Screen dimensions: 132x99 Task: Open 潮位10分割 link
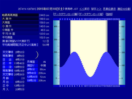point(124,9)
